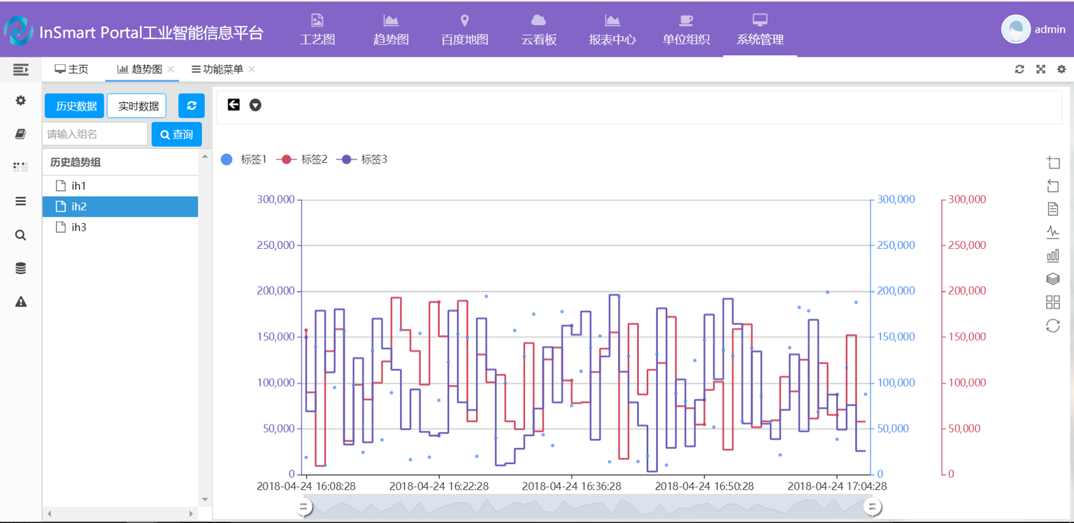
Task: Click the 2018-04-24 17:04:28 axis label
Action: (837, 486)
